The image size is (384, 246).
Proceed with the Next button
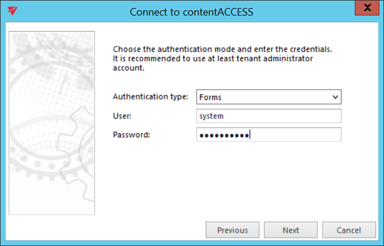[x=290, y=230]
